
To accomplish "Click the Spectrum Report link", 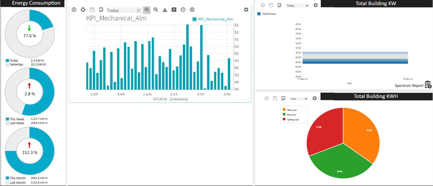I will pyautogui.click(x=409, y=86).
